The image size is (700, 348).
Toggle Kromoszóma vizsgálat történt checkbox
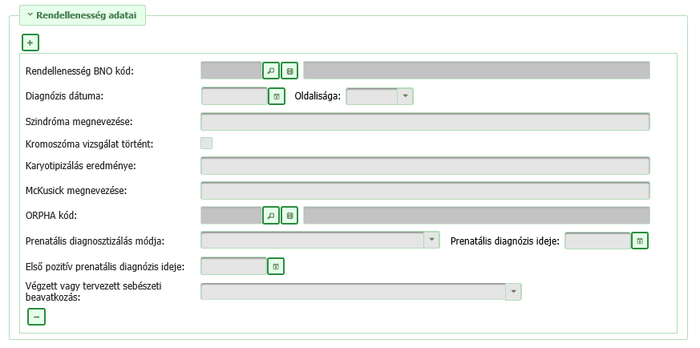206,144
